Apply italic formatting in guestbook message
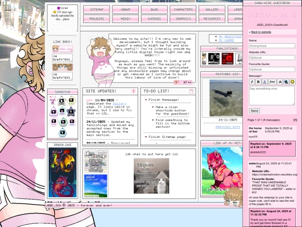 tap(252, 82)
